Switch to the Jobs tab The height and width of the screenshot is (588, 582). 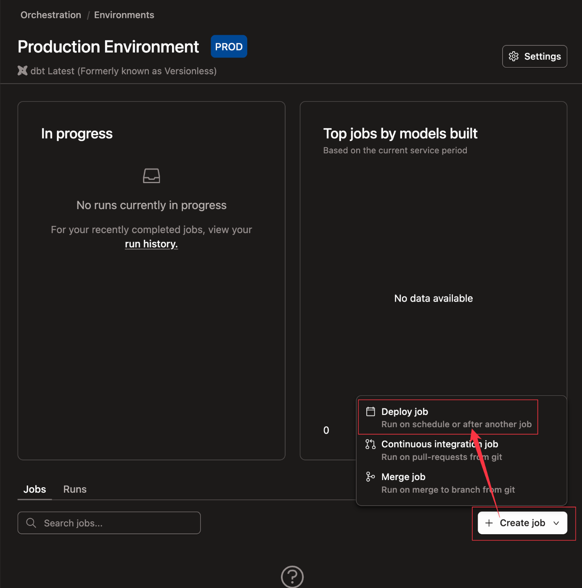[34, 489]
